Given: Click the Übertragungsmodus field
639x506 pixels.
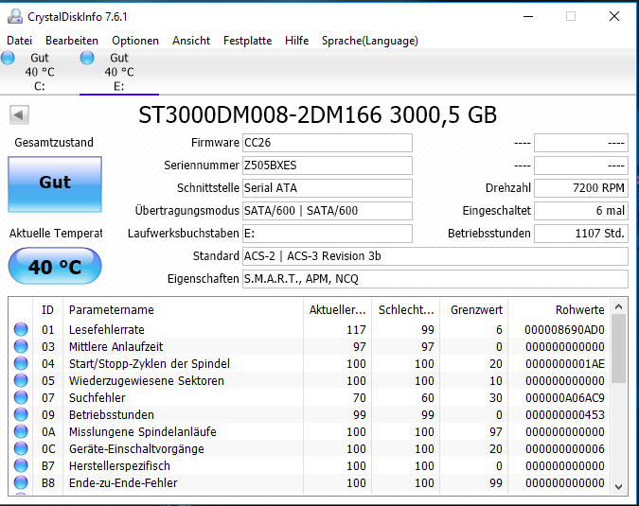Looking at the screenshot, I should coord(328,211).
